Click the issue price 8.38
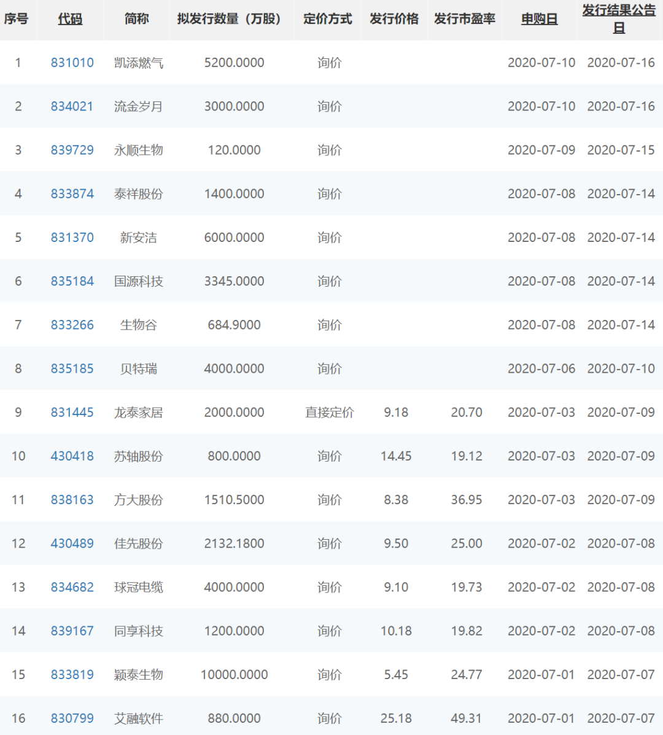663x735 pixels. [x=396, y=500]
